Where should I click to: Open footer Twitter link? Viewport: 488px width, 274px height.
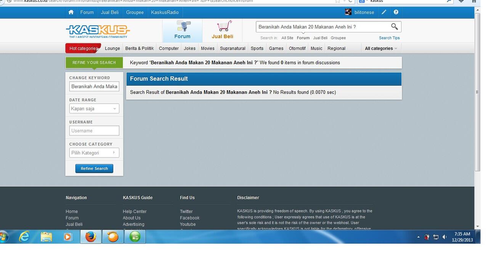pyautogui.click(x=186, y=212)
